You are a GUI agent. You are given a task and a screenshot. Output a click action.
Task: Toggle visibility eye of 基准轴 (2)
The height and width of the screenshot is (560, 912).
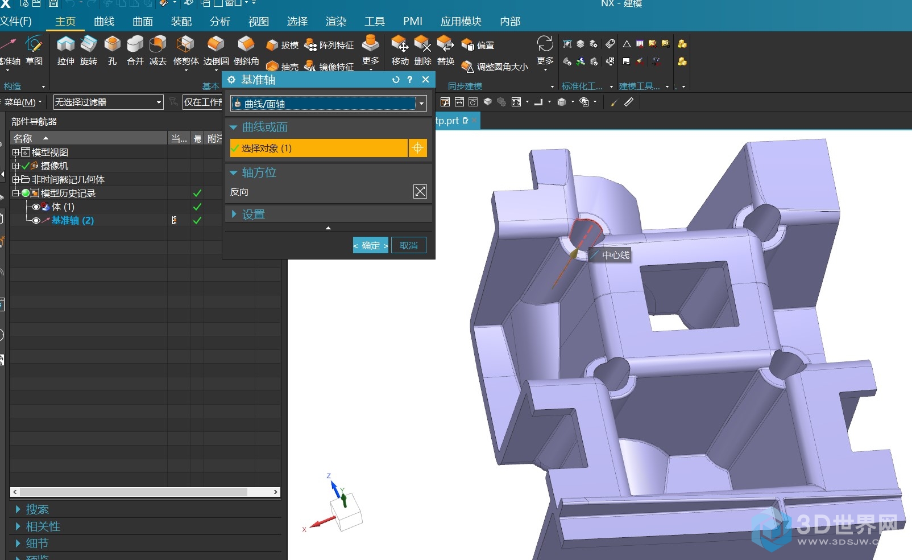[36, 220]
